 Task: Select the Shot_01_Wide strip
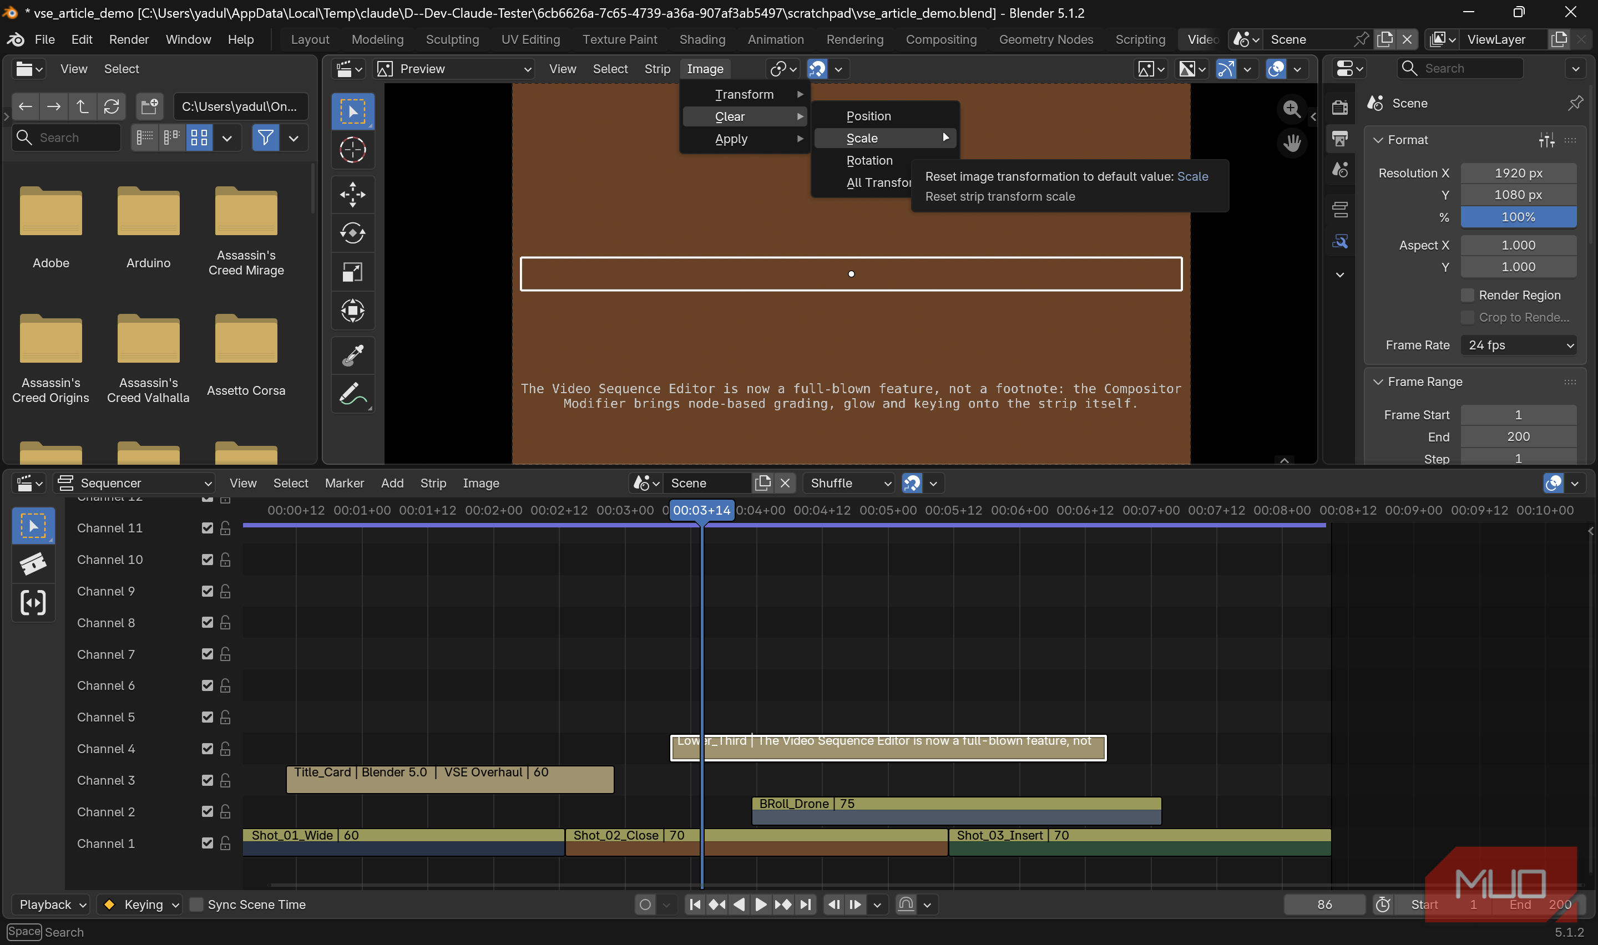tap(403, 842)
